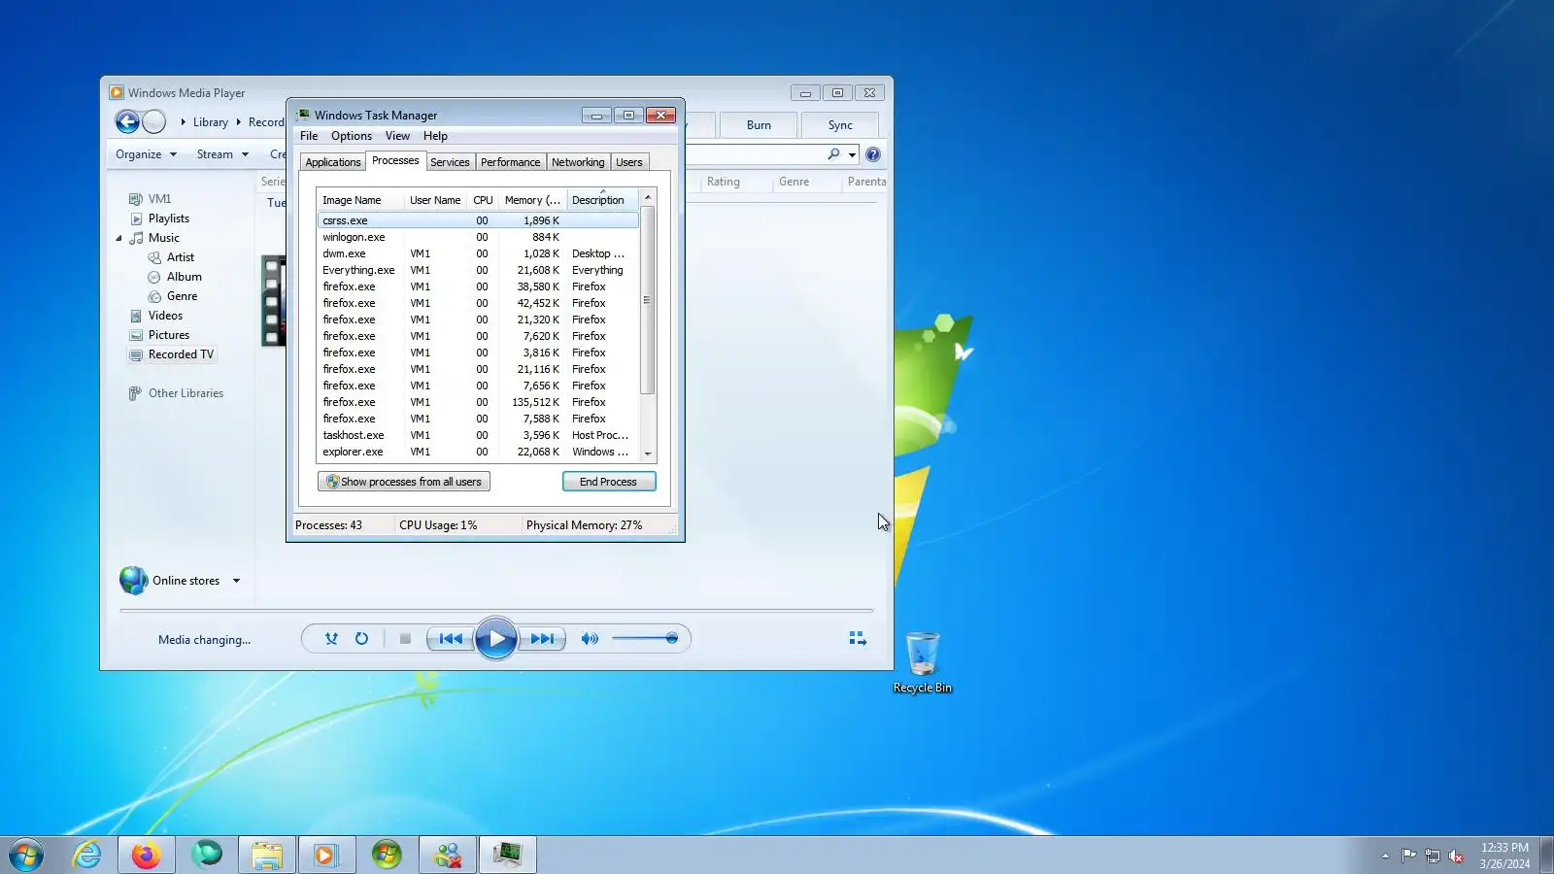Viewport: 1554px width, 874px height.
Task: Open Firefox from the taskbar
Action: point(146,855)
